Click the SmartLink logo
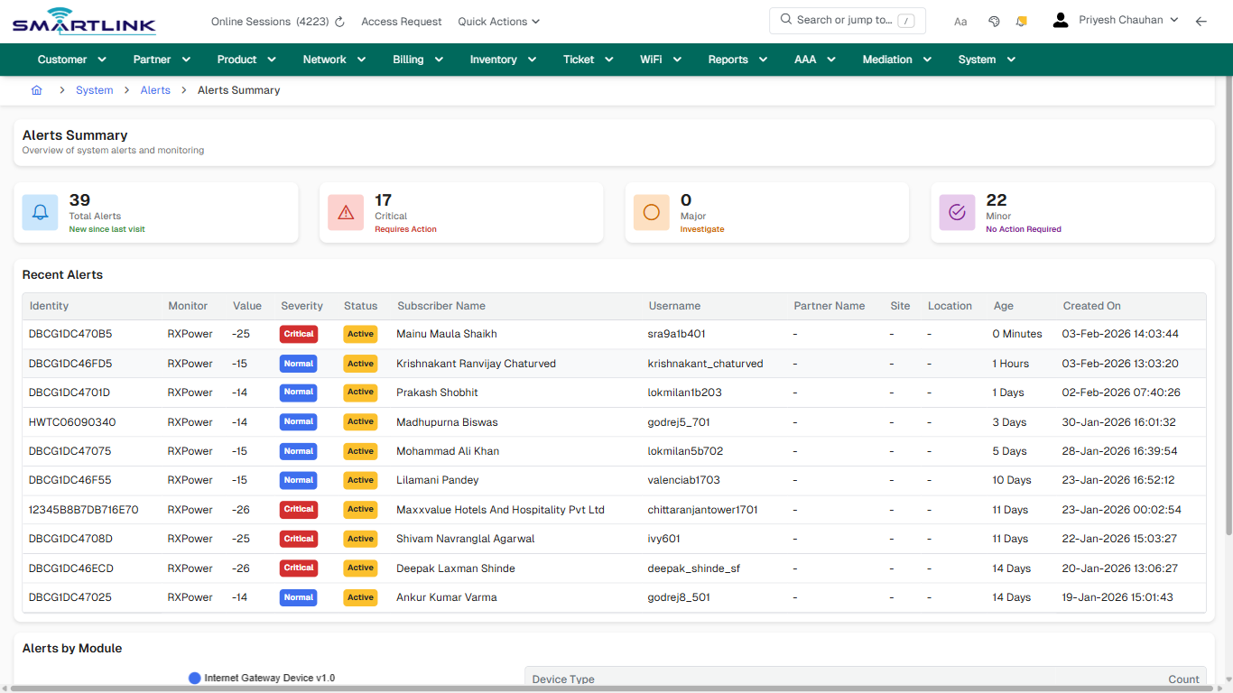 pyautogui.click(x=83, y=20)
